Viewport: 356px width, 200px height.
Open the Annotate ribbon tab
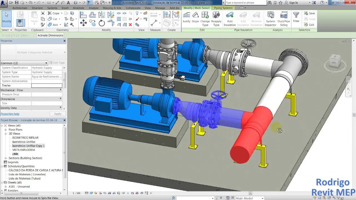(x=78, y=8)
